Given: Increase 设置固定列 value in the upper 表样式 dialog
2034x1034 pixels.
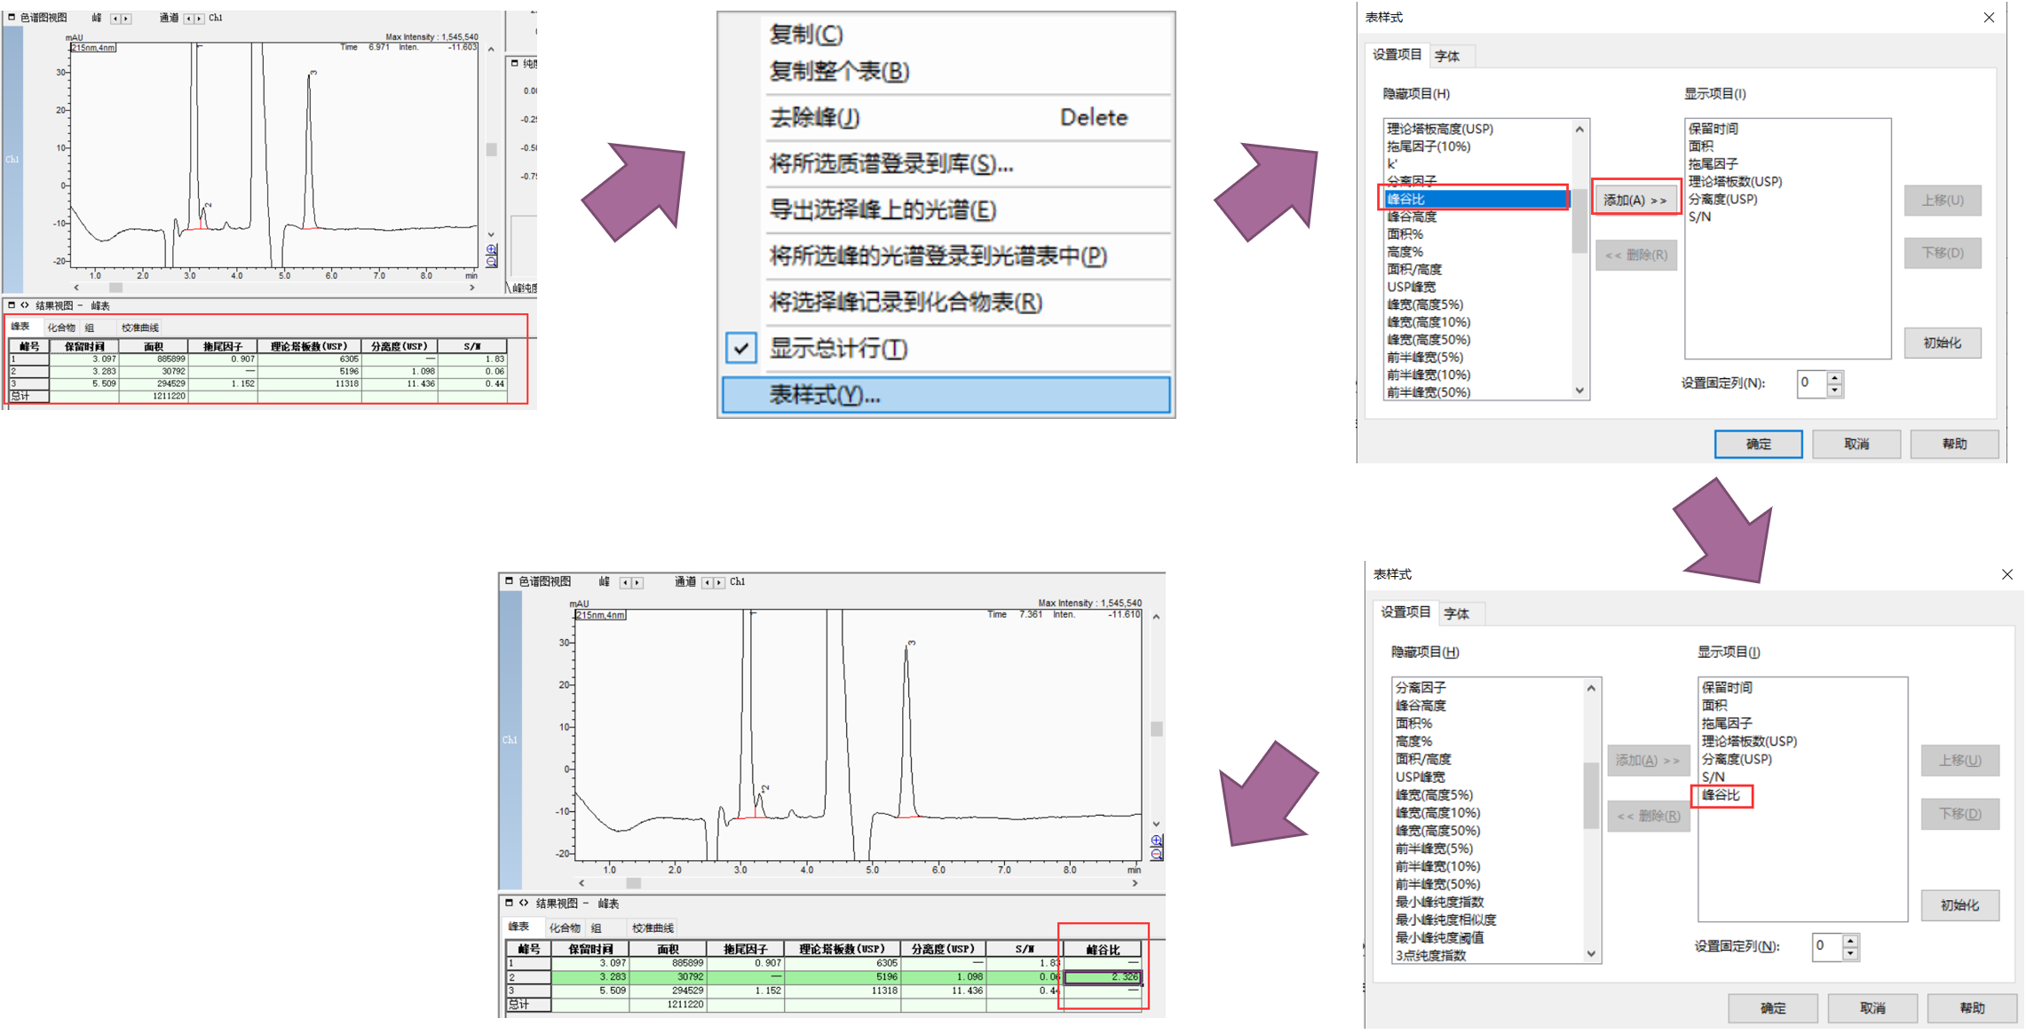Looking at the screenshot, I should coord(1835,377).
